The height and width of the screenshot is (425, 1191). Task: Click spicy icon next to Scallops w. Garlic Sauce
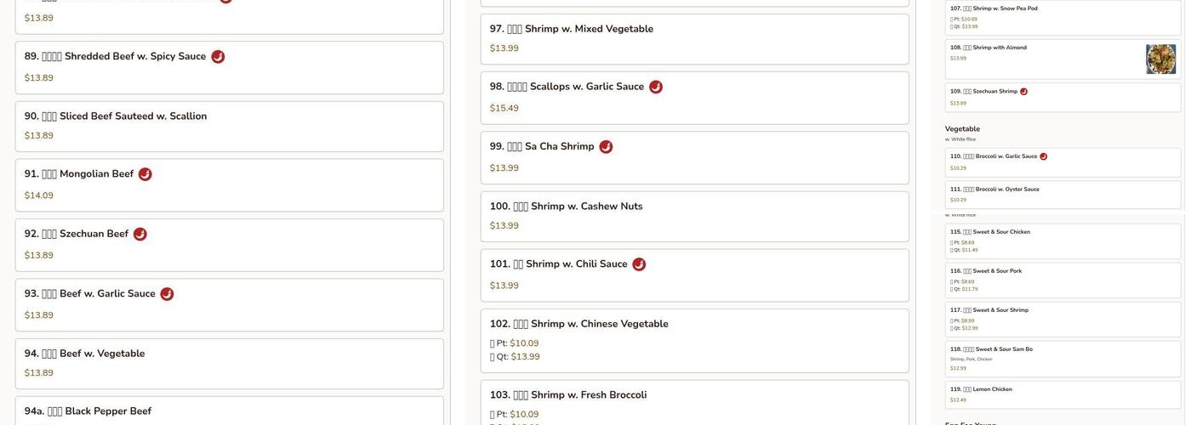coord(656,87)
